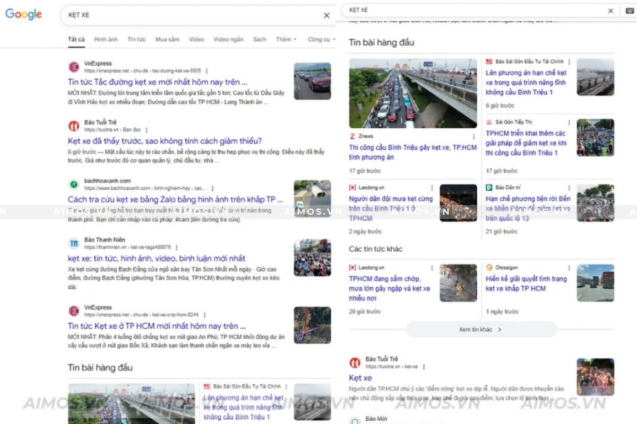
Task: Open kẹt xe: tin tức, hình ảnh, video link
Action: pyautogui.click(x=157, y=259)
